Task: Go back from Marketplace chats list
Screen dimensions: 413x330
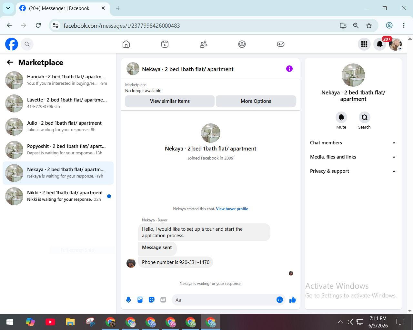Action: pyautogui.click(x=10, y=62)
